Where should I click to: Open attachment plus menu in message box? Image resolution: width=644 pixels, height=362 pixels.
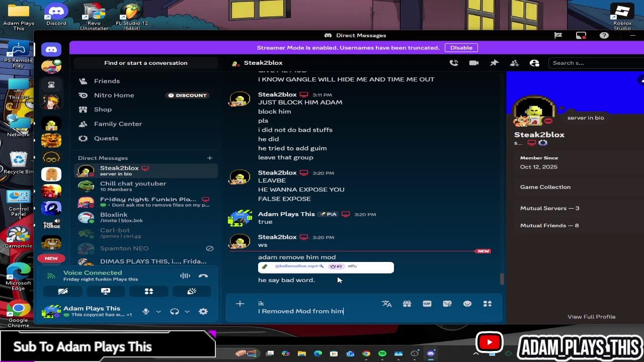[x=240, y=304]
